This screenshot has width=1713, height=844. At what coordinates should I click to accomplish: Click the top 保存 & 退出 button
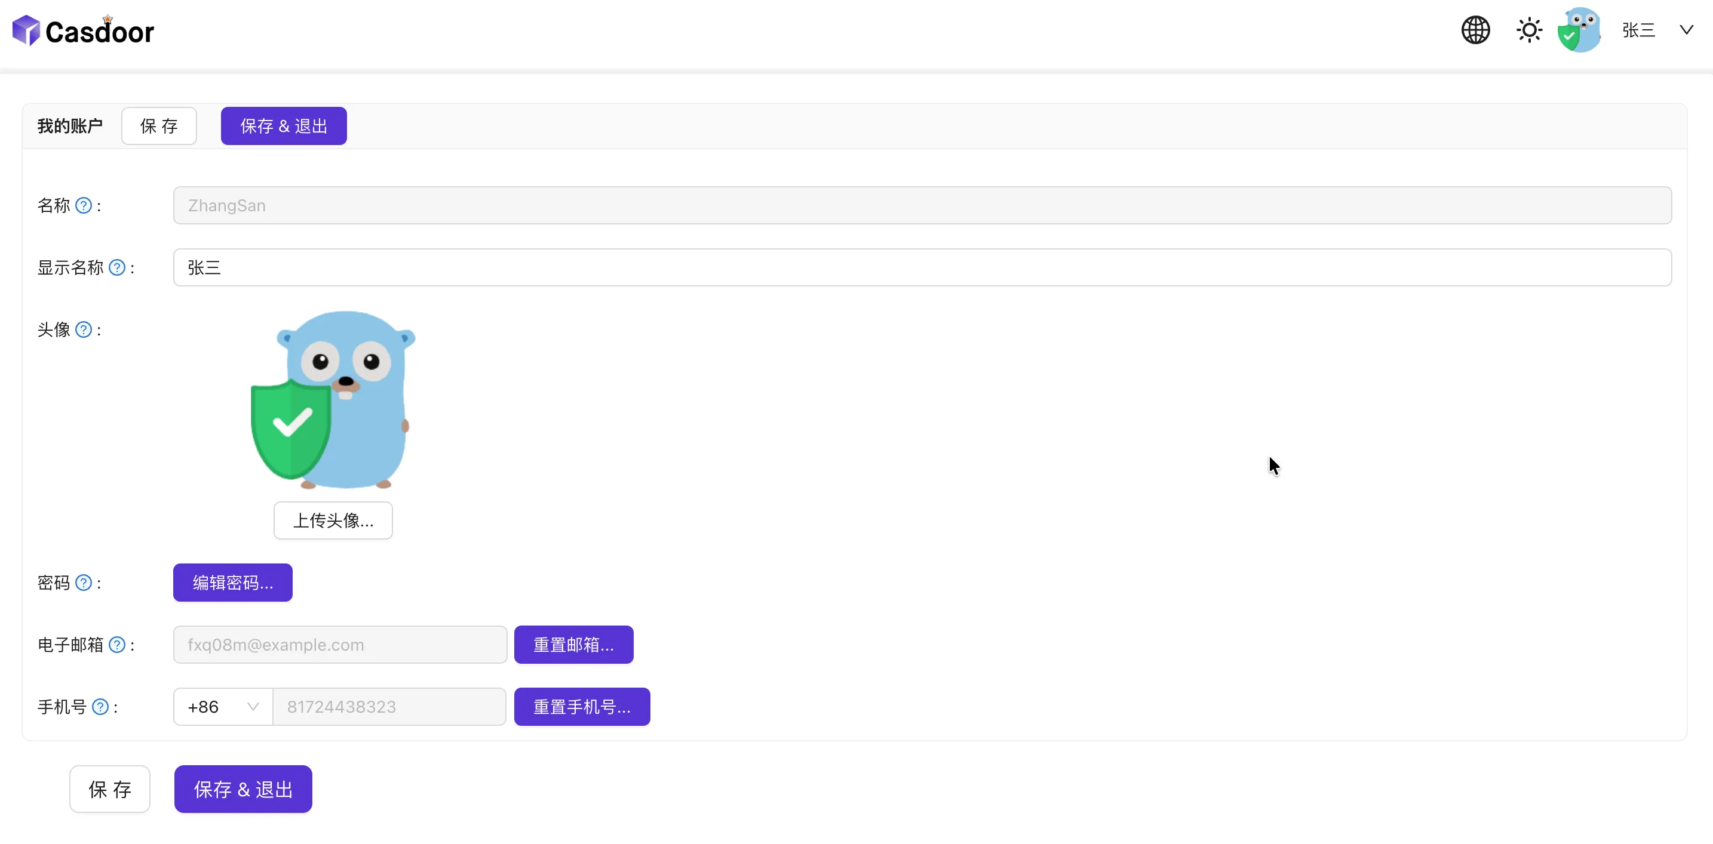tap(283, 127)
